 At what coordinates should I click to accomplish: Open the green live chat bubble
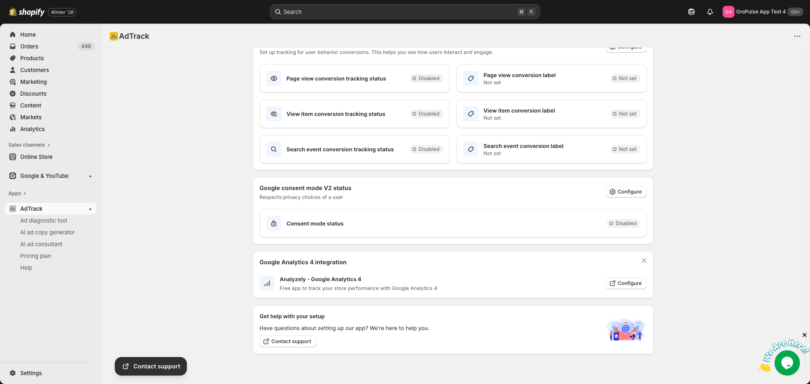point(787,363)
